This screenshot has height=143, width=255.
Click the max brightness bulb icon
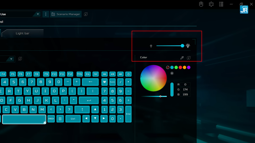pos(188,46)
